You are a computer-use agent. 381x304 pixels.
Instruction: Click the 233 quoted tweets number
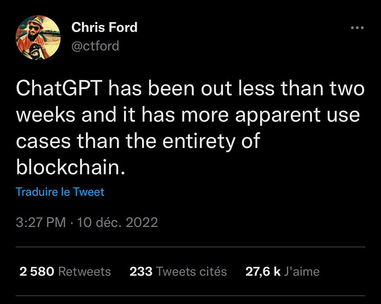(x=140, y=271)
